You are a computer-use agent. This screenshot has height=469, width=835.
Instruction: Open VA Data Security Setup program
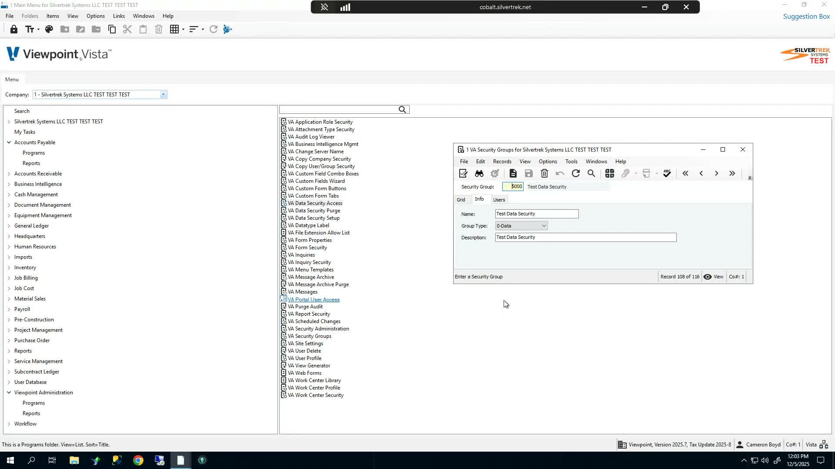[x=314, y=218]
